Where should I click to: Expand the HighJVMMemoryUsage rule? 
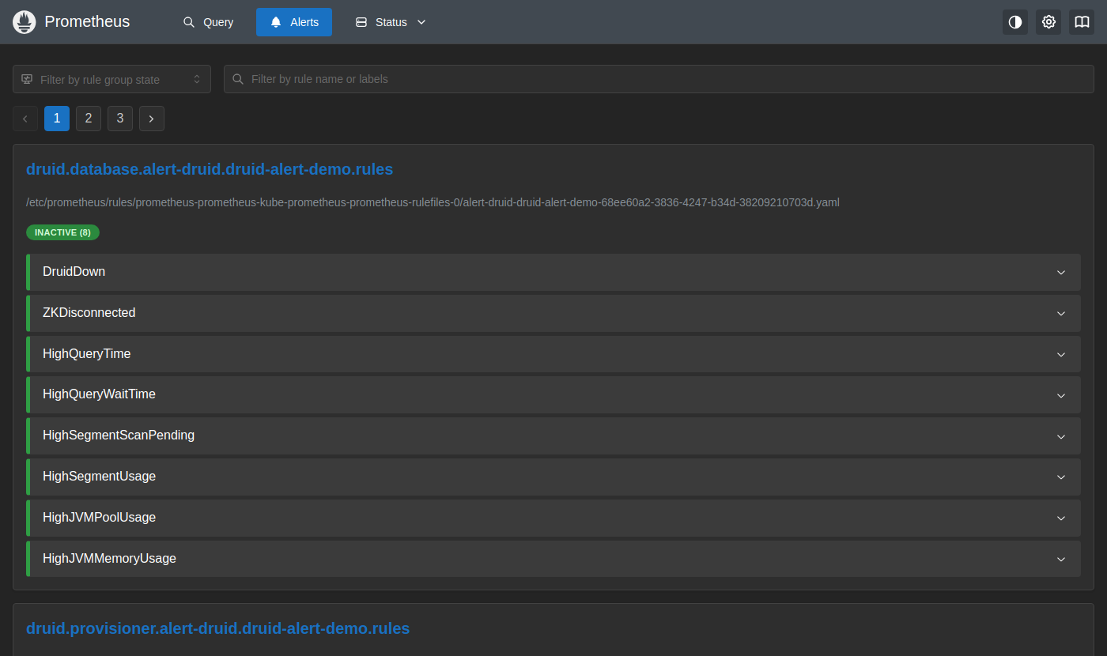point(553,559)
